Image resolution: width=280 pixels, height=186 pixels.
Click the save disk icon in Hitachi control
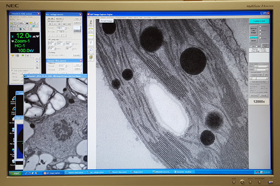click(x=37, y=67)
